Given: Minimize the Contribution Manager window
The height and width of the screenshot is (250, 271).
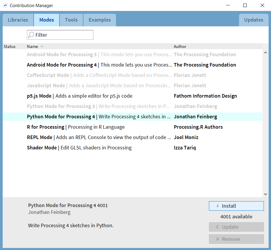Looking at the screenshot, I should (x=228, y=5).
